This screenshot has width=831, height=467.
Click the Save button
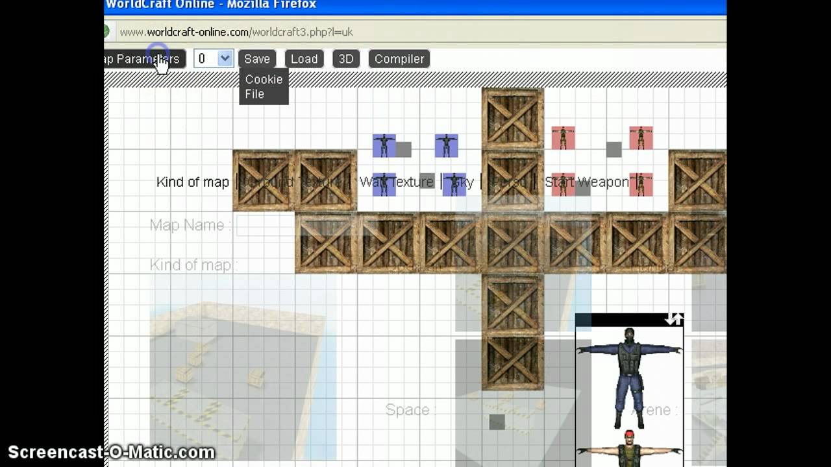[x=257, y=59]
